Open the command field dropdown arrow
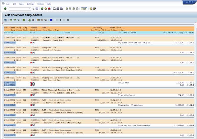The image size is (197, 139). pyautogui.click(x=29, y=9)
